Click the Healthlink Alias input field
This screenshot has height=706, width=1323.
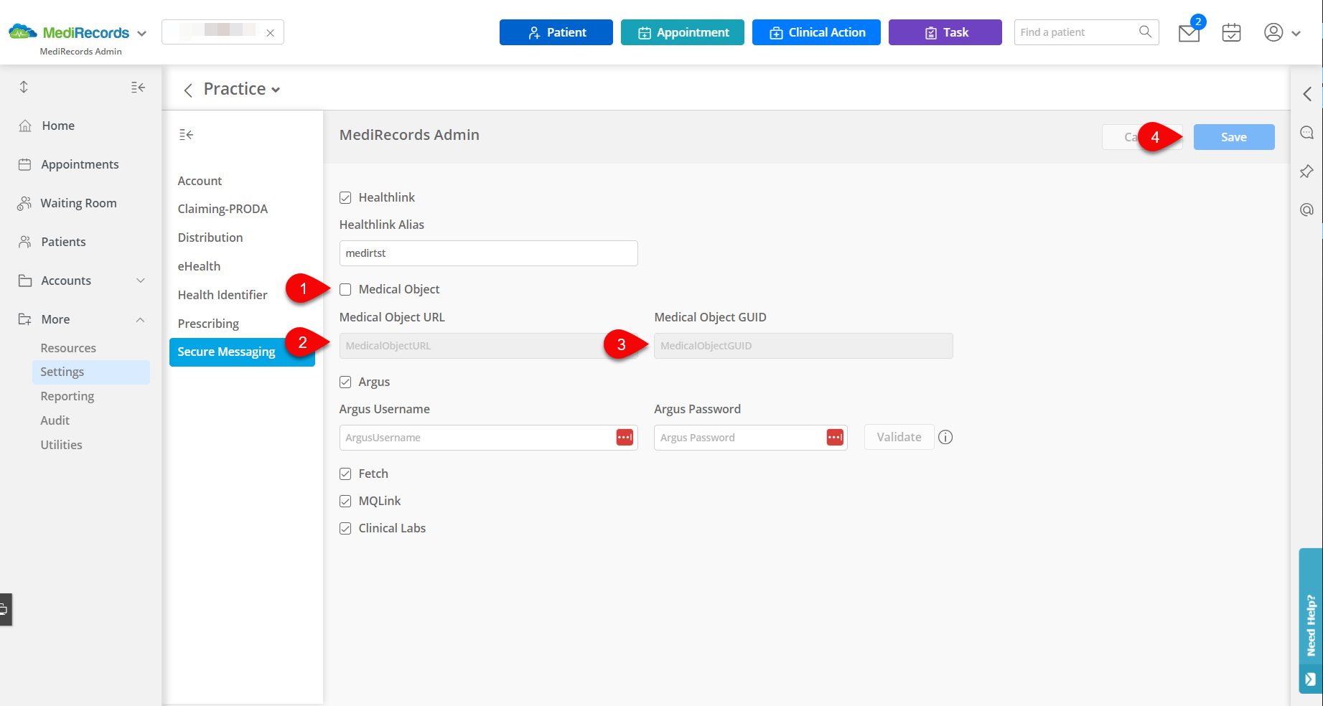[x=489, y=253]
